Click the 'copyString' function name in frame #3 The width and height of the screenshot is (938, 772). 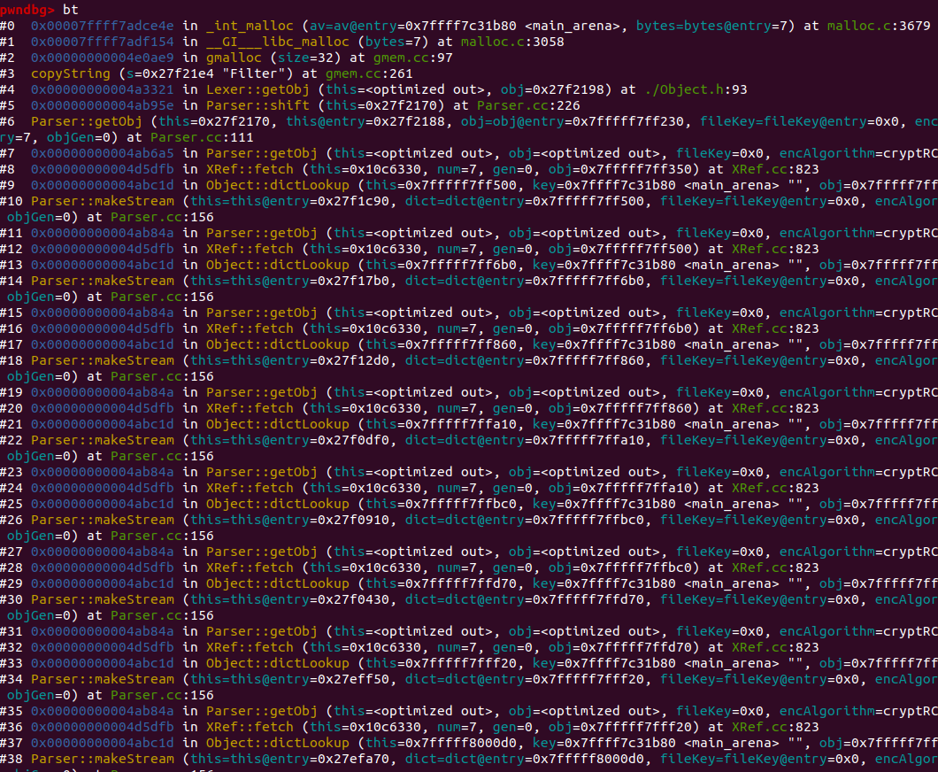coord(71,73)
